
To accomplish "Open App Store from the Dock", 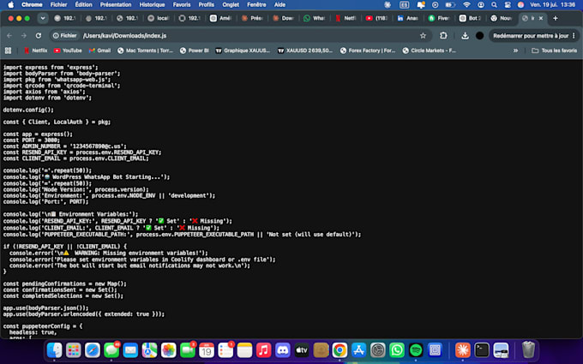I will click(358, 350).
